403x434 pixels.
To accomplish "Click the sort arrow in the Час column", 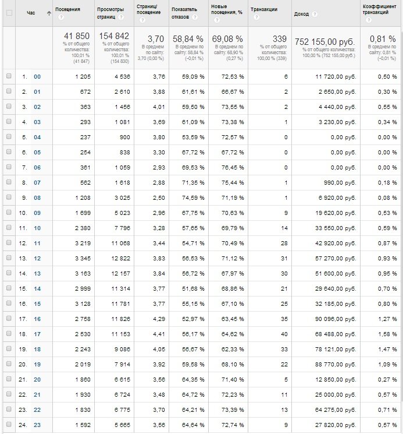I will click(x=48, y=13).
